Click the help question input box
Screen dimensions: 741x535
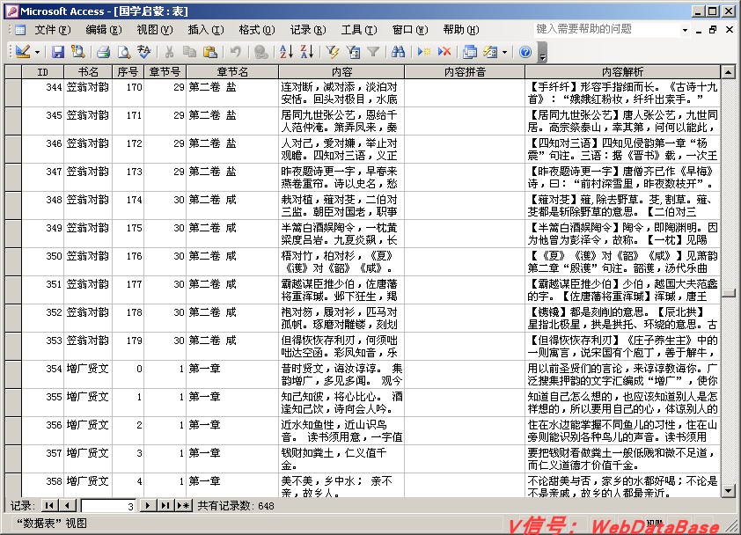pos(606,29)
